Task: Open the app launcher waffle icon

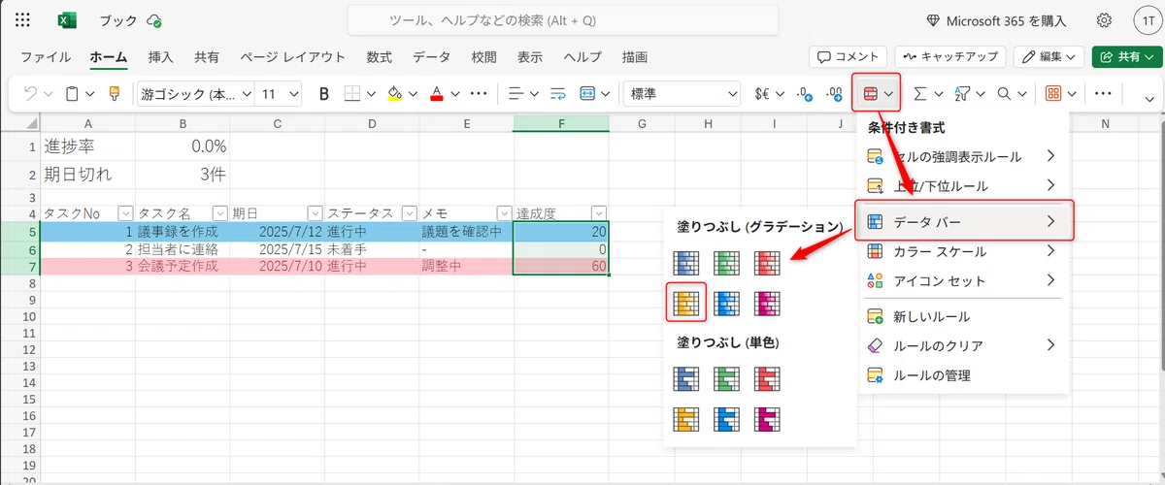Action: click(22, 20)
